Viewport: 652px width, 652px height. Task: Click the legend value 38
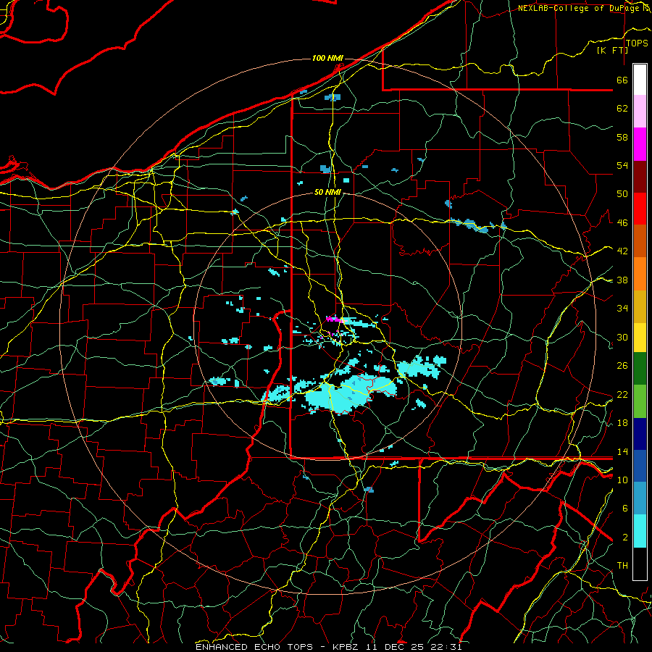coord(622,280)
